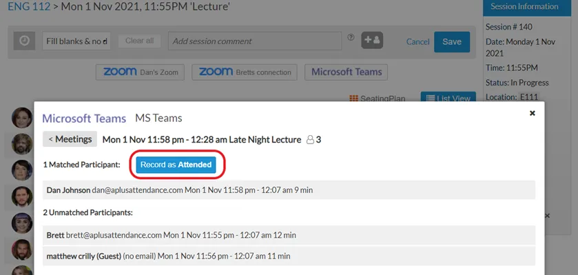The height and width of the screenshot is (275, 578).
Task: Select the Brett unmatched participant row
Action: [x=289, y=235]
